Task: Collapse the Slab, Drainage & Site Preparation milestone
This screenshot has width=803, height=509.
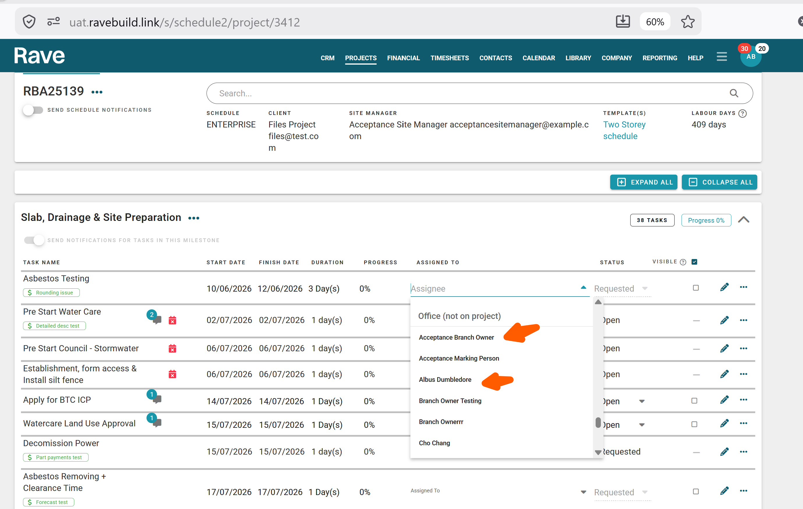Action: [x=743, y=220]
